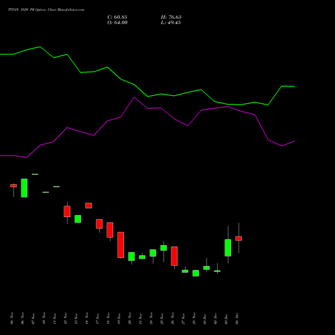Click the 20 Nov date label
This screenshot has height=335, width=335.
(130, 318)
